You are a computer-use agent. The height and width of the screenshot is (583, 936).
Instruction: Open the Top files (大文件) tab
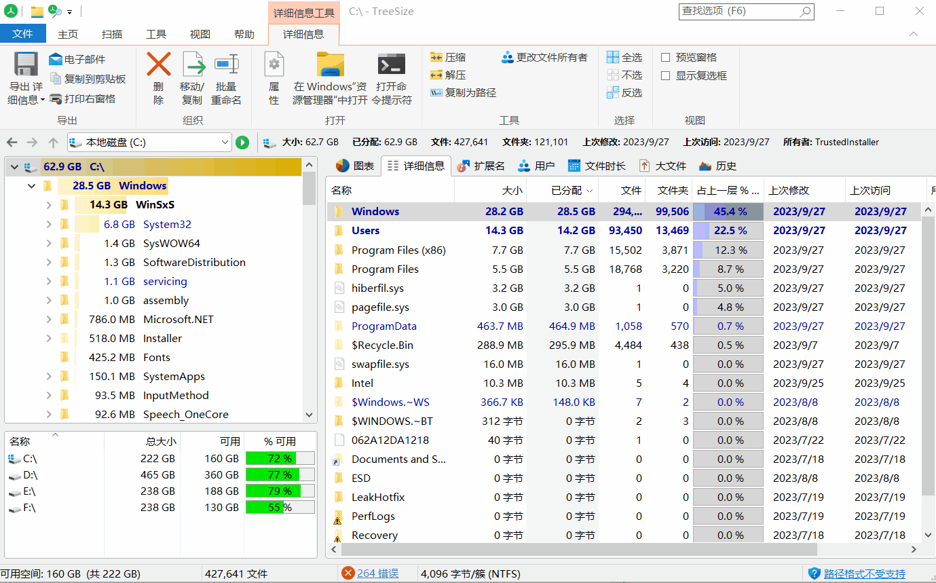(662, 166)
